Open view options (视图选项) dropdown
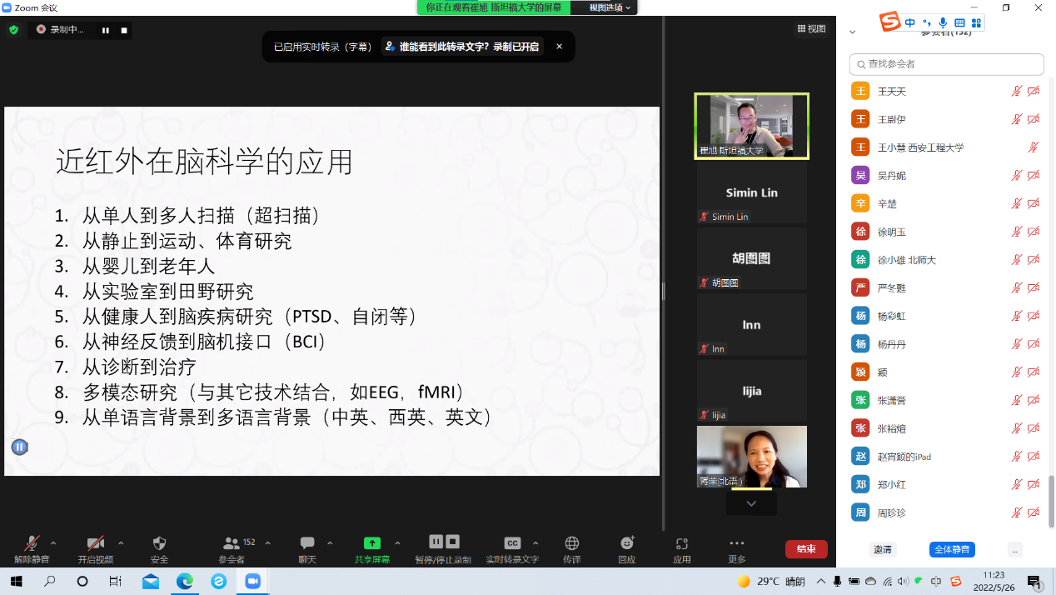Screen dimensions: 1056x595 pos(610,7)
